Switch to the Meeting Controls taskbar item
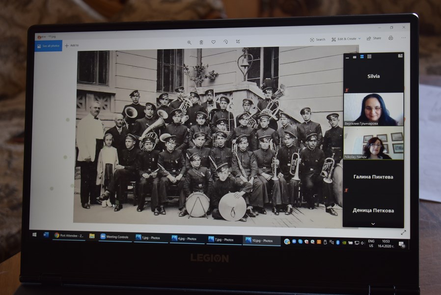The height and width of the screenshot is (295, 441). (115, 237)
